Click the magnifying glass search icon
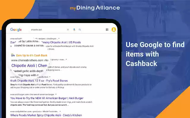Viewport: 190px width, 118px height. (x=80, y=29)
